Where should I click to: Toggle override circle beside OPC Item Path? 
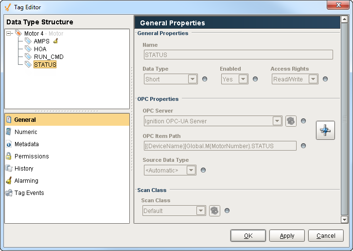303,146
